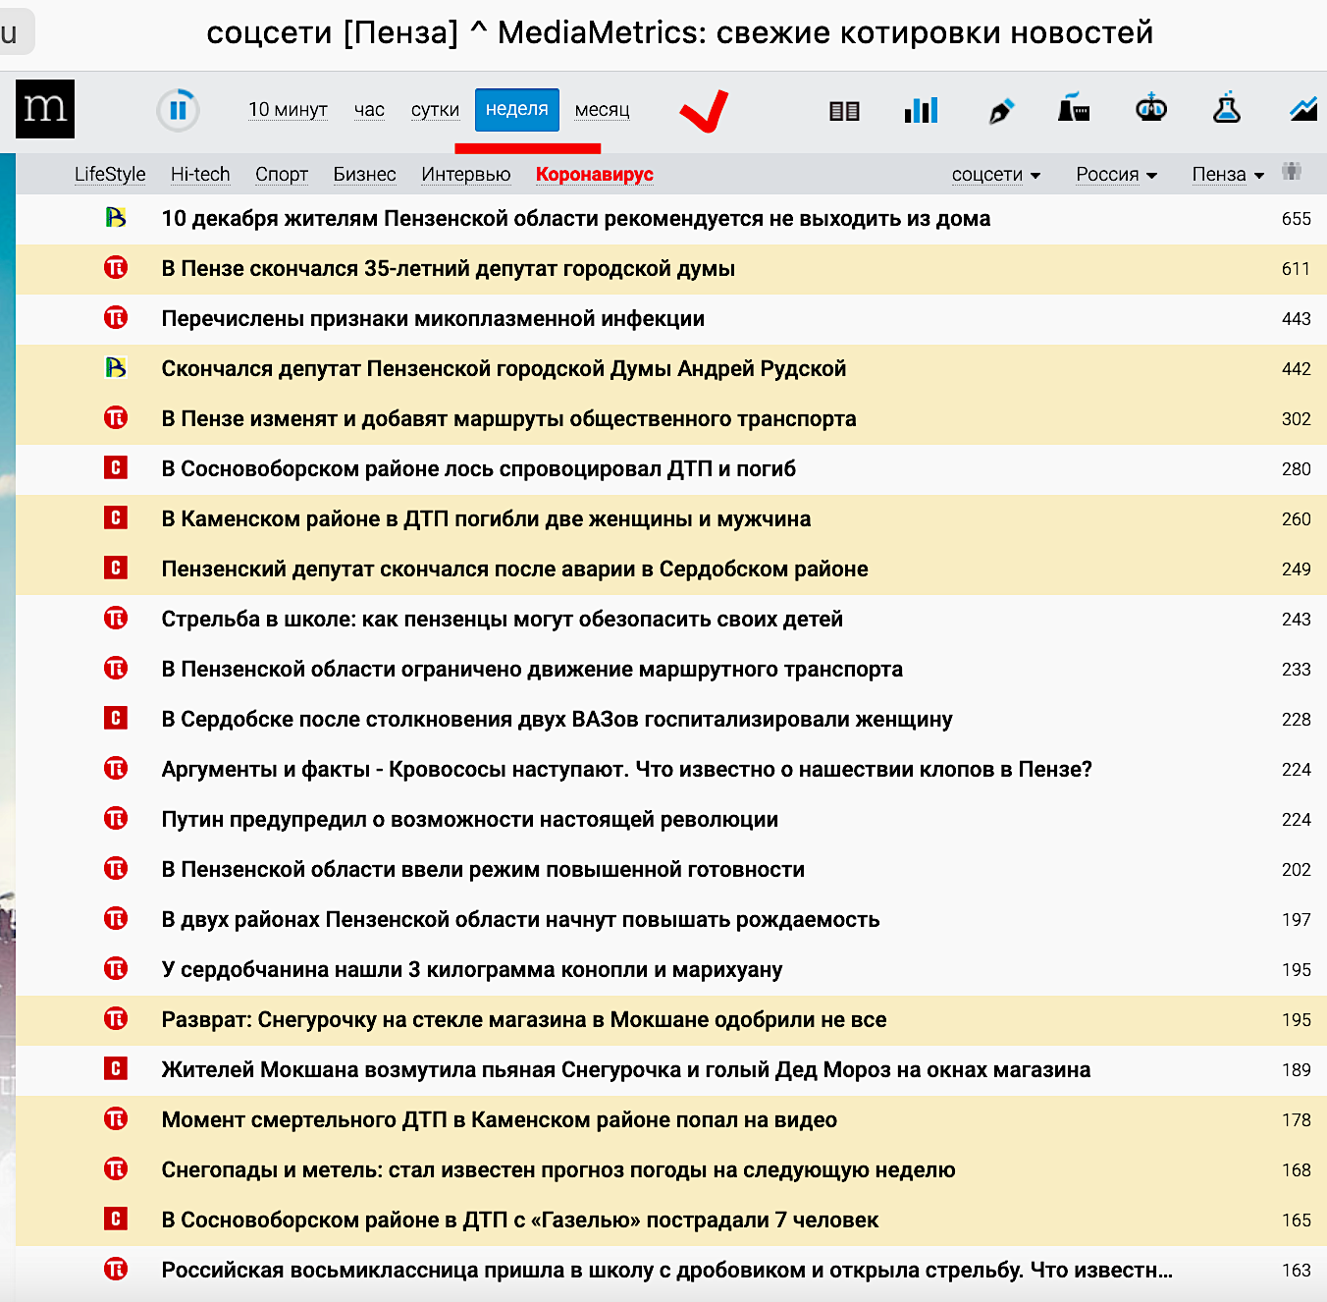Screen dimensions: 1327x1302
Task: Open article 'В Пензенской области ввели режим повышенной готовности'
Action: point(483,869)
